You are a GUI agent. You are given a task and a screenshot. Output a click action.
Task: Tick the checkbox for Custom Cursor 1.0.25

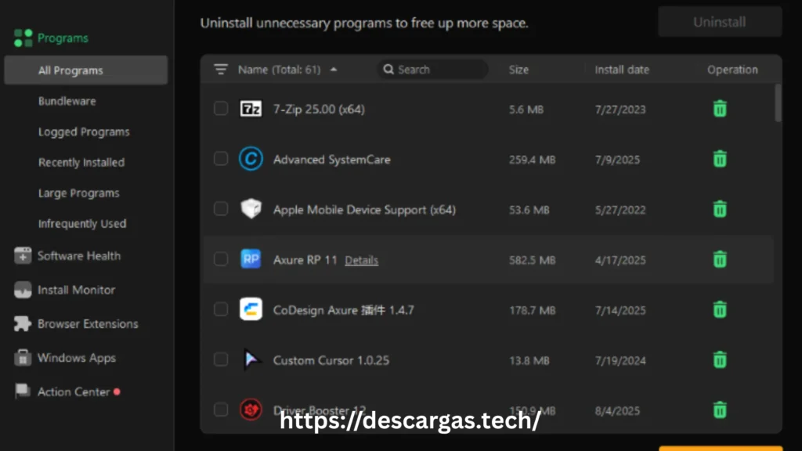click(x=221, y=359)
